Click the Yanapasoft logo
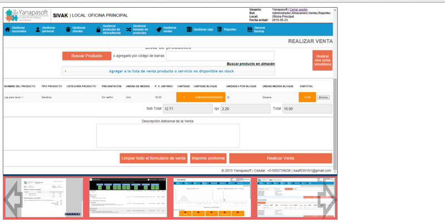The image size is (445, 222). [28, 15]
